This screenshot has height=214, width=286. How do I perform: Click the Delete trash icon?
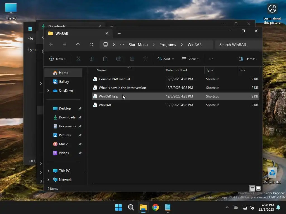click(x=145, y=59)
